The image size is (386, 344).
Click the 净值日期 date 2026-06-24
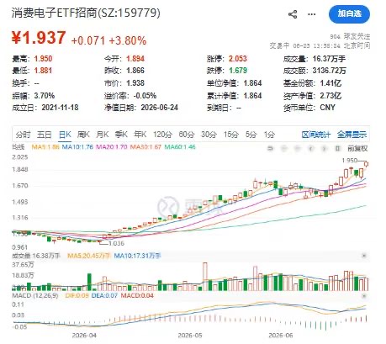coord(159,108)
